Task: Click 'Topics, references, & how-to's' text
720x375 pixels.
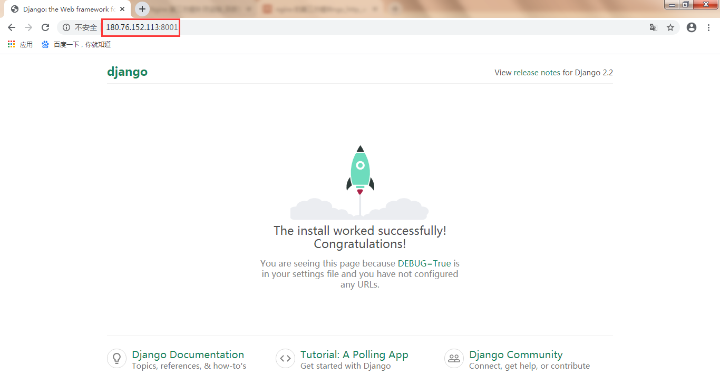Action: tap(189, 366)
